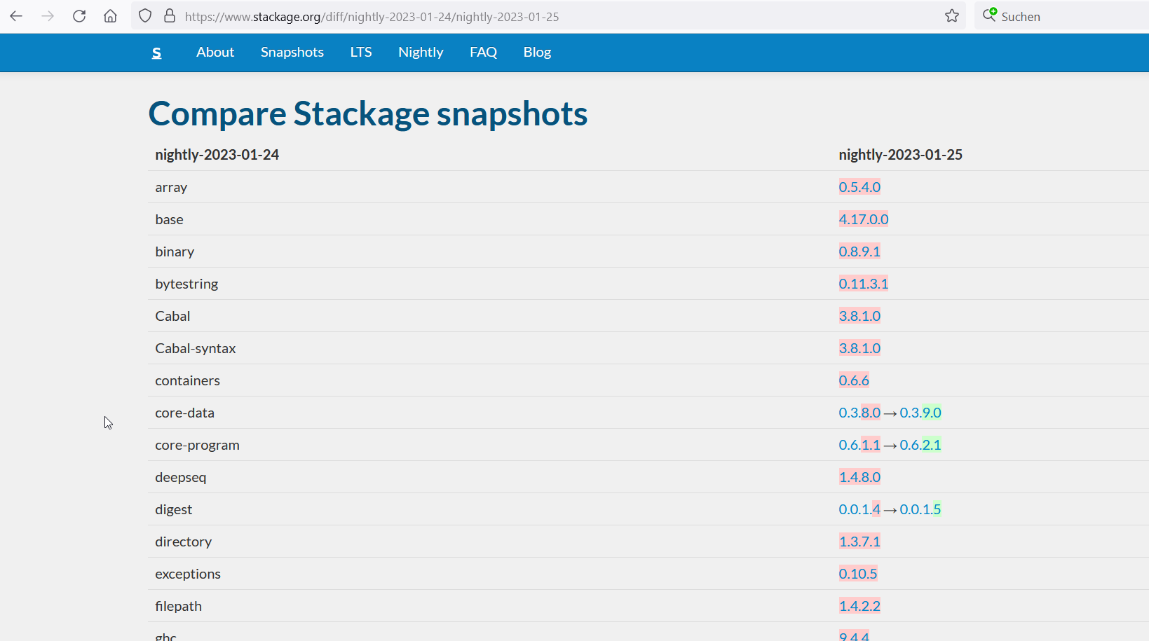
Task: Bookmark this page using the star icon
Action: [x=952, y=15]
